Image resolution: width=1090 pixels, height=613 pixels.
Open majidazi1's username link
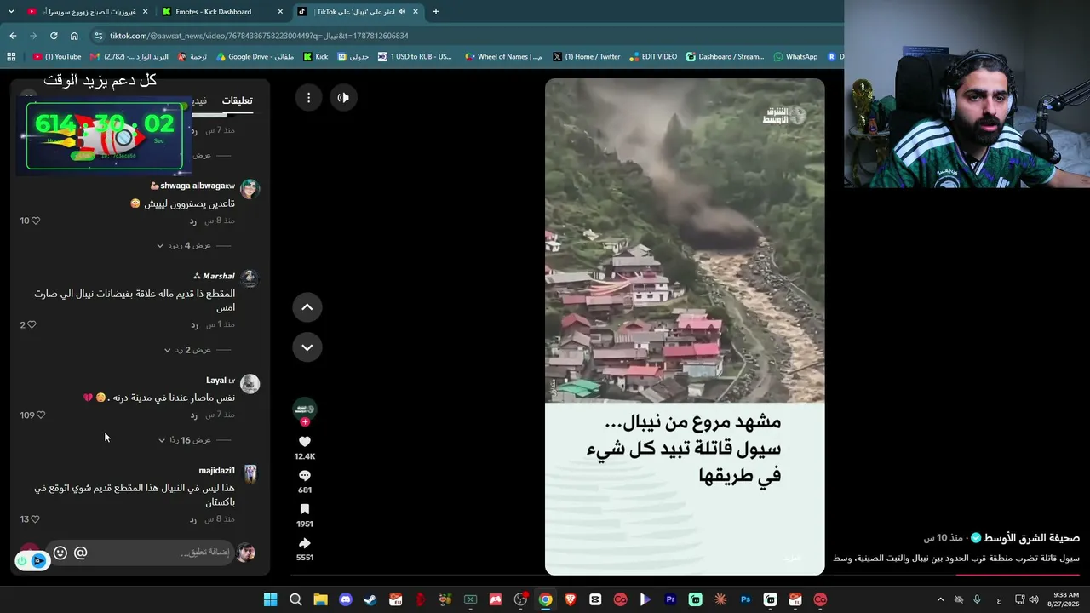(217, 471)
